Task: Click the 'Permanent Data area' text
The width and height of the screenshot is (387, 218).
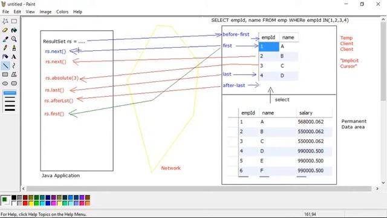Action: 354,124
